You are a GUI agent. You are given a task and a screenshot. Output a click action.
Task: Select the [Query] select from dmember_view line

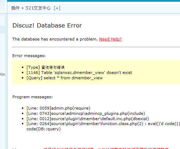point(65,78)
